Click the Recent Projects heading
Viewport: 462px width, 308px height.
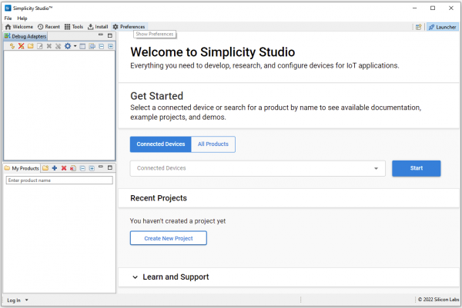(159, 198)
